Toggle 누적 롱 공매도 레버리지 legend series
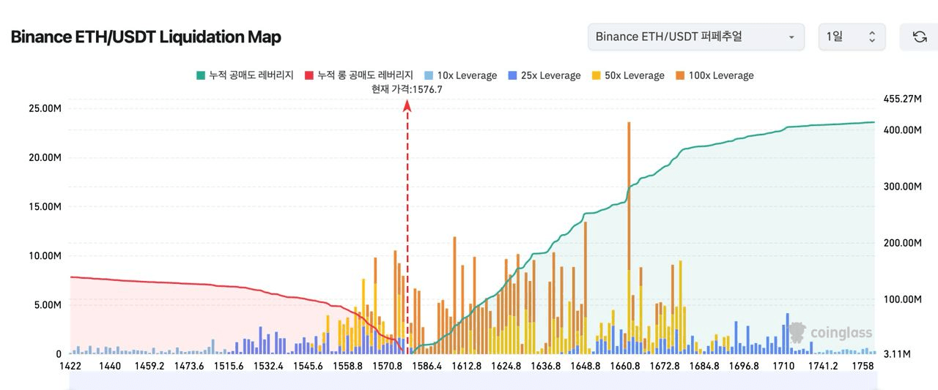Image resolution: width=938 pixels, height=390 pixels. 358,75
